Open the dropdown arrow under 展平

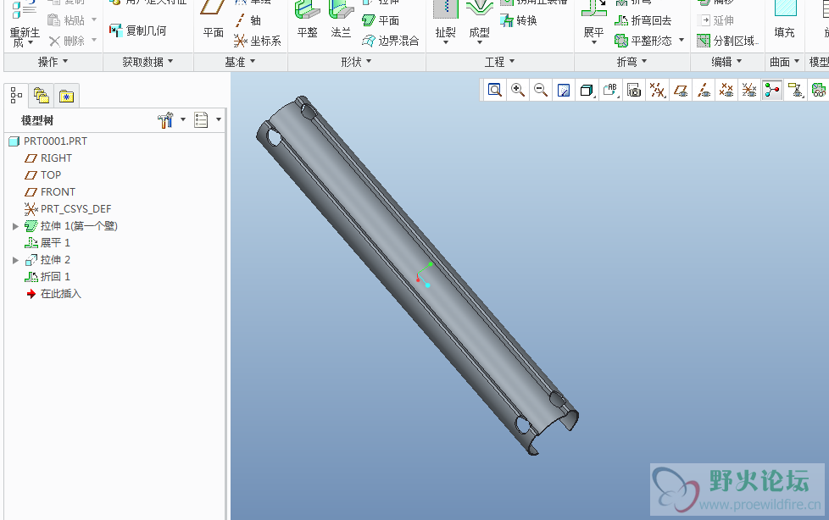tap(593, 43)
